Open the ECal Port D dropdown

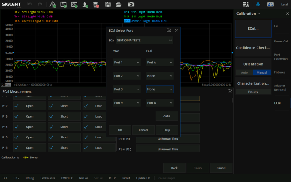[x=160, y=102]
